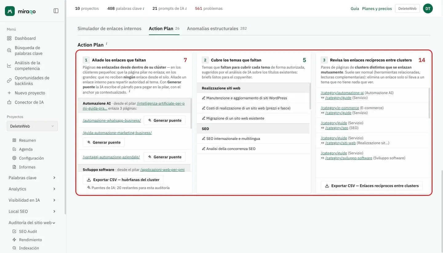Expand the Visibilidad en IA section
Image resolution: width=443 pixels, height=253 pixels.
click(32, 200)
